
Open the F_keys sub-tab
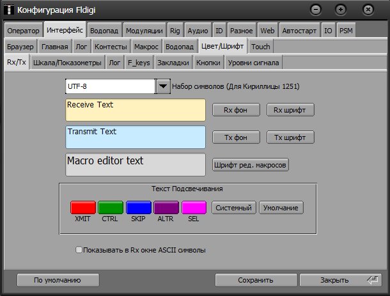(139, 63)
